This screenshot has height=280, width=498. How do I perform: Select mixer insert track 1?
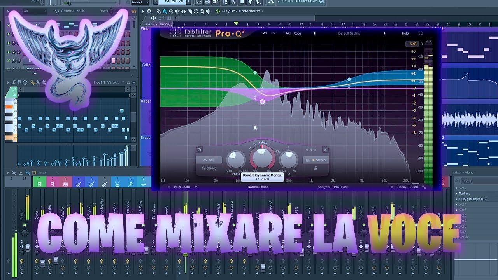(x=39, y=181)
